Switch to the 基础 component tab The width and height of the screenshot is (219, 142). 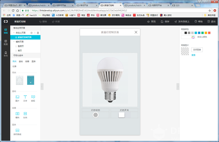coord(21,61)
